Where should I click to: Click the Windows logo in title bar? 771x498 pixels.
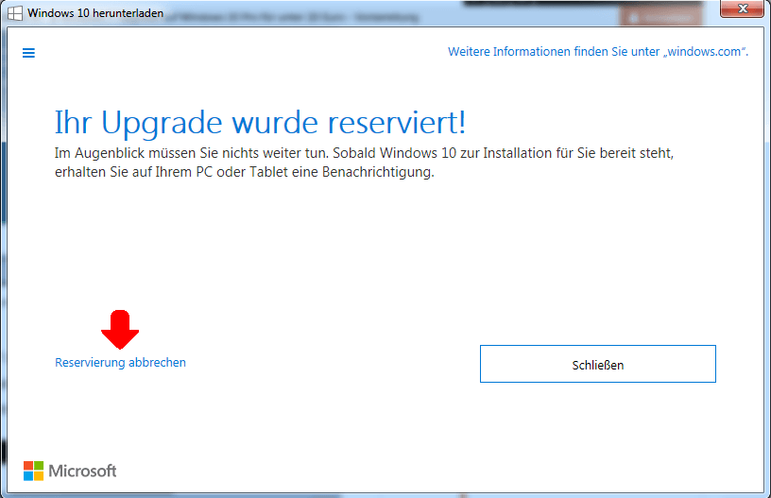click(x=15, y=13)
